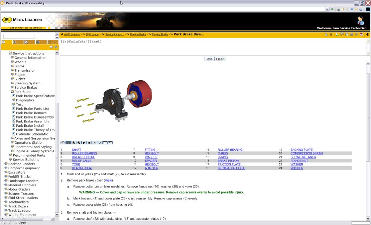Click the green Go arrow in address bar
This screenshot has height=225, width=371.
[x=332, y=9]
